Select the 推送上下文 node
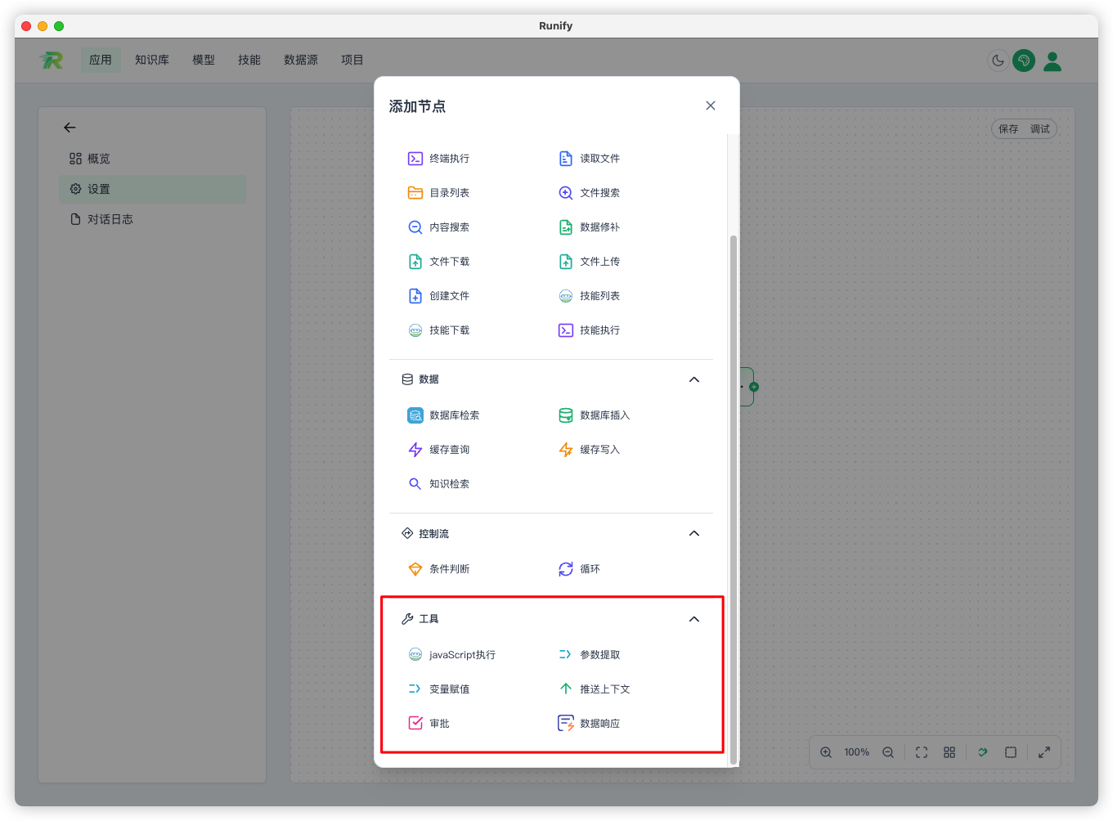The image size is (1113, 821). pyautogui.click(x=594, y=689)
